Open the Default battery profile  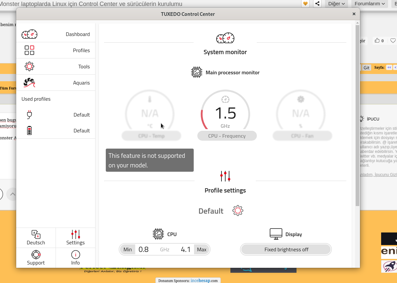(x=56, y=130)
